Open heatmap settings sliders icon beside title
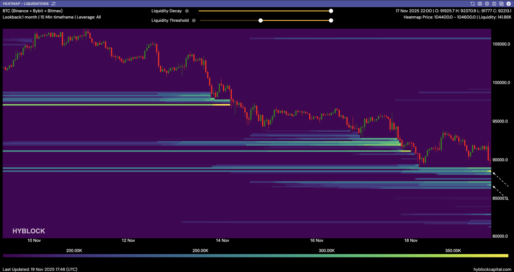 [x=54, y=3]
